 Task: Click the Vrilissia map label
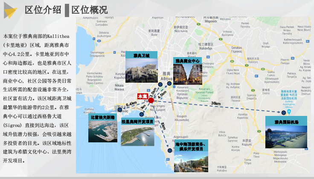(227, 33)
